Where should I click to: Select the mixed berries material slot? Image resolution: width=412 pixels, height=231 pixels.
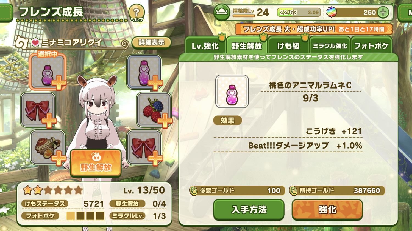[x=154, y=110]
